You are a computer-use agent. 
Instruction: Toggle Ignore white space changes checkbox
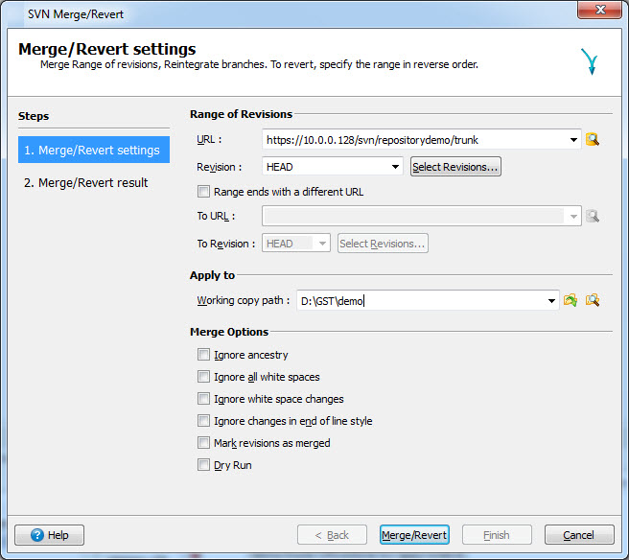point(203,399)
